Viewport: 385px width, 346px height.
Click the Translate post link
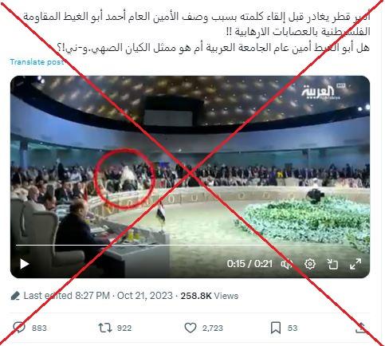point(37,62)
